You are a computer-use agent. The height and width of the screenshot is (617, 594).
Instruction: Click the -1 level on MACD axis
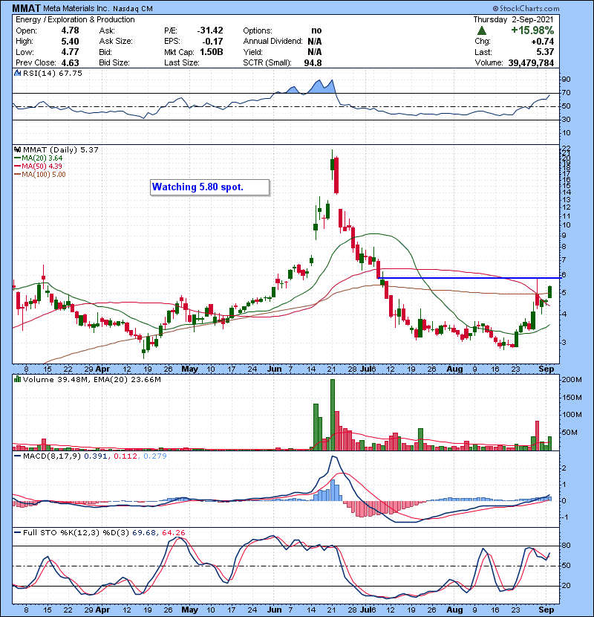(564, 517)
